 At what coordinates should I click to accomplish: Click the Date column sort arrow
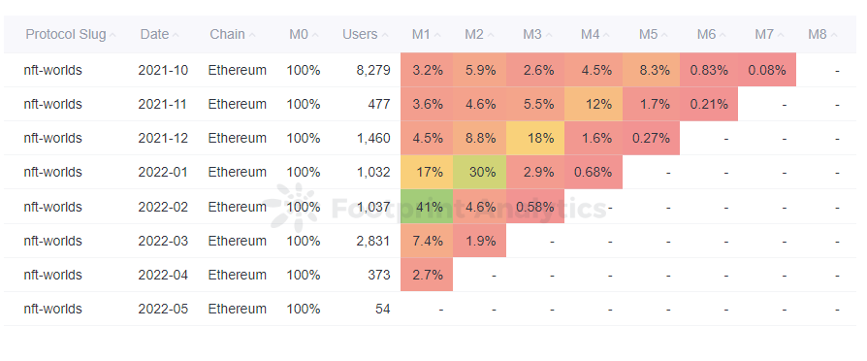176,35
